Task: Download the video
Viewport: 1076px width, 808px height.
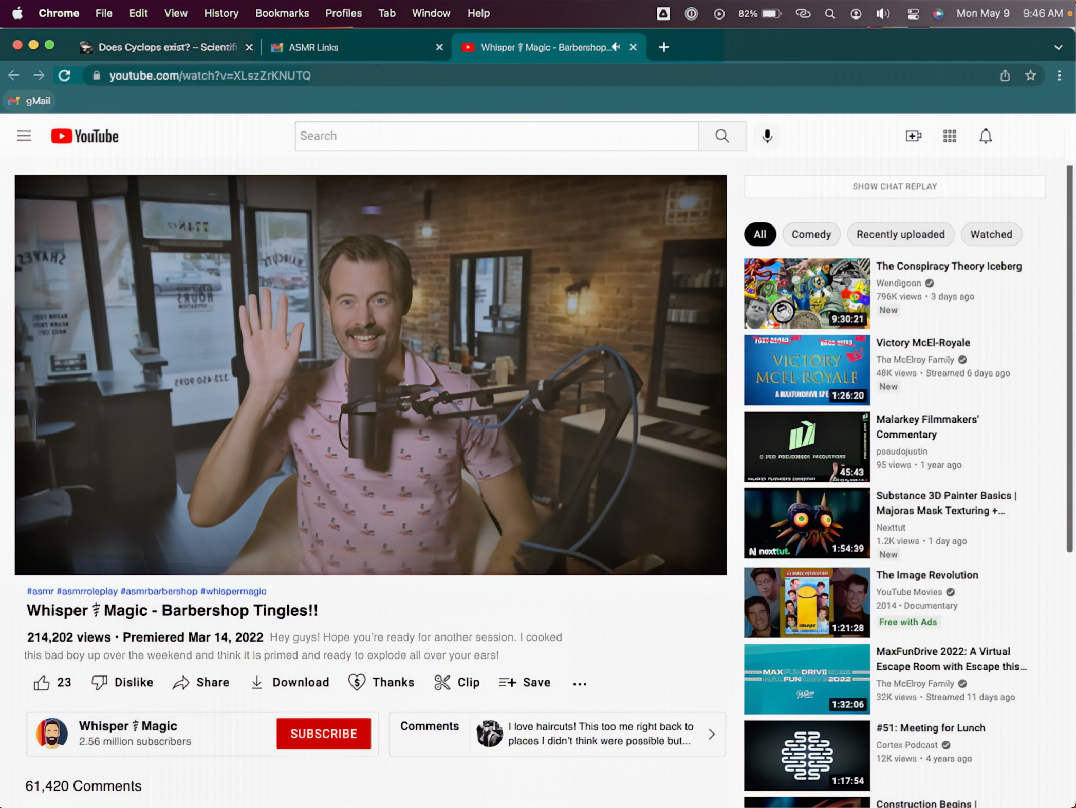Action: coord(290,682)
